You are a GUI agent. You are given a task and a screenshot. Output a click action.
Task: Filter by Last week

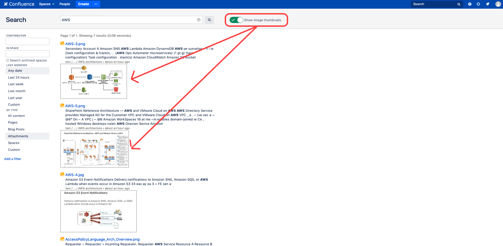click(16, 84)
